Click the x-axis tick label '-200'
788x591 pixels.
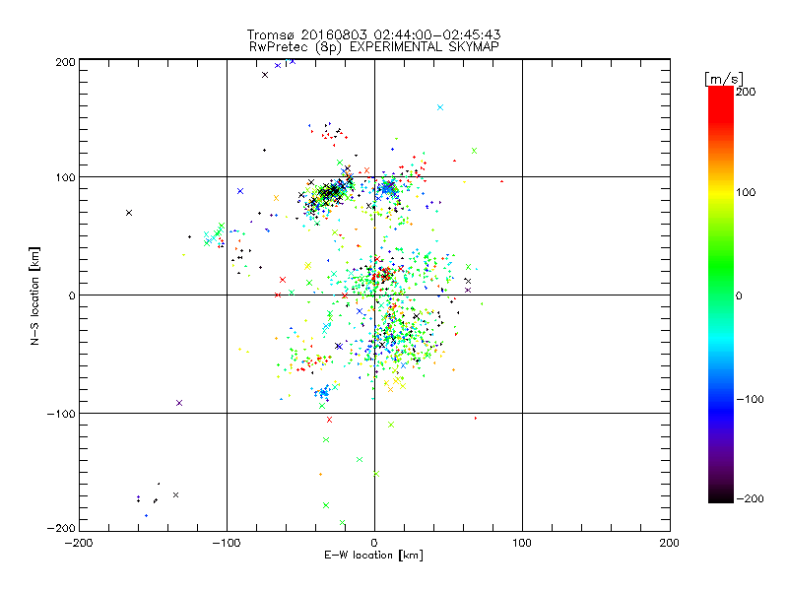click(79, 543)
